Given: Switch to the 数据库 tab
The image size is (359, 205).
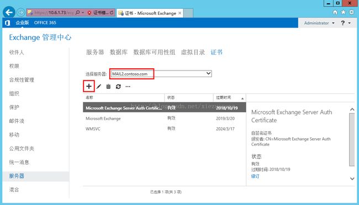Looking at the screenshot, I should tap(119, 52).
